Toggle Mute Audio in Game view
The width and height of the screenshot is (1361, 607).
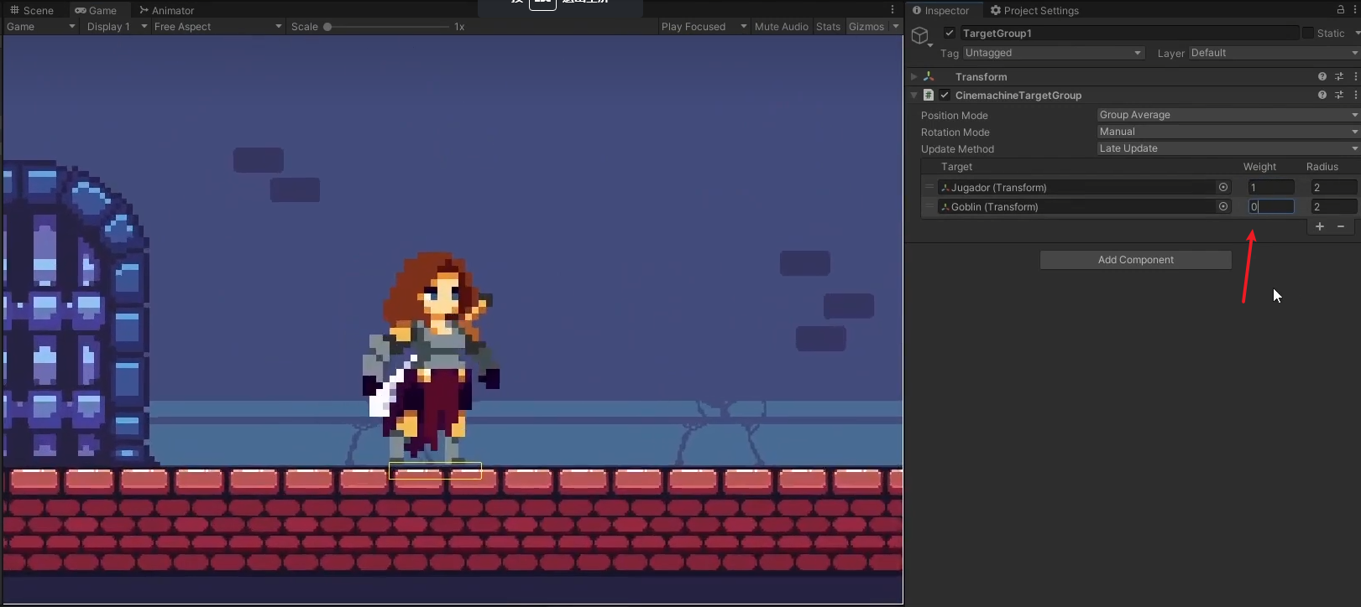[781, 27]
